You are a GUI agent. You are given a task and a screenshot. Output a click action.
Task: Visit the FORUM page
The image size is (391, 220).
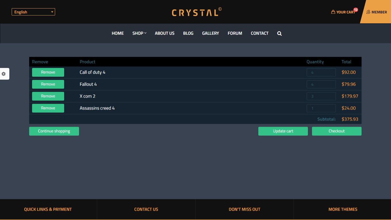[x=235, y=33]
